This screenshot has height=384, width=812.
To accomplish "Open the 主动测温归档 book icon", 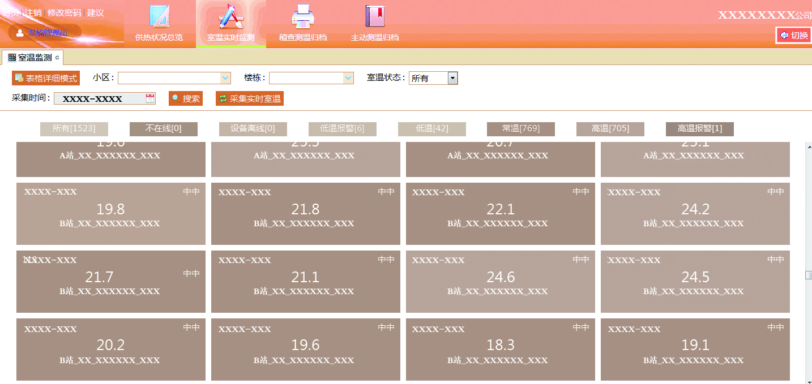I will coord(374,17).
